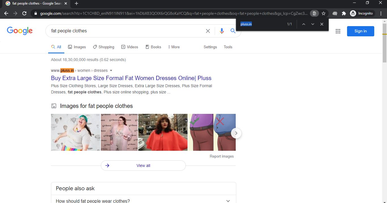Go to next find result
387x203 pixels.
[312, 24]
